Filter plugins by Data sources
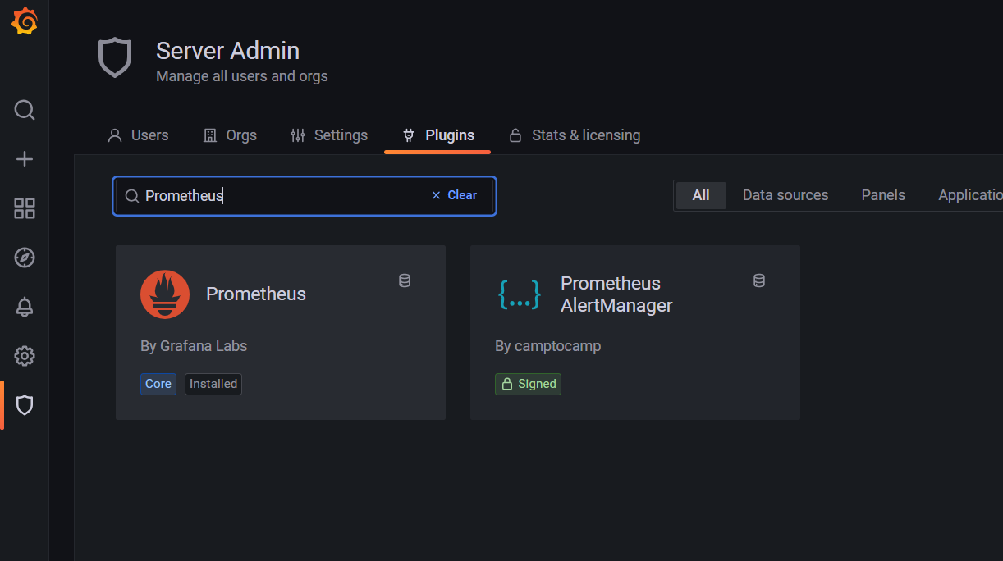This screenshot has width=1003, height=561. (785, 195)
